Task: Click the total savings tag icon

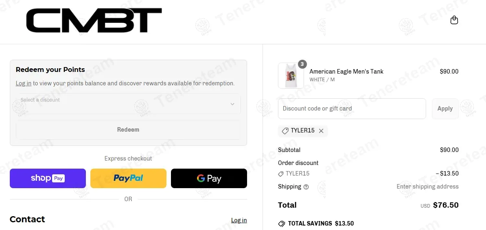Action: click(281, 223)
